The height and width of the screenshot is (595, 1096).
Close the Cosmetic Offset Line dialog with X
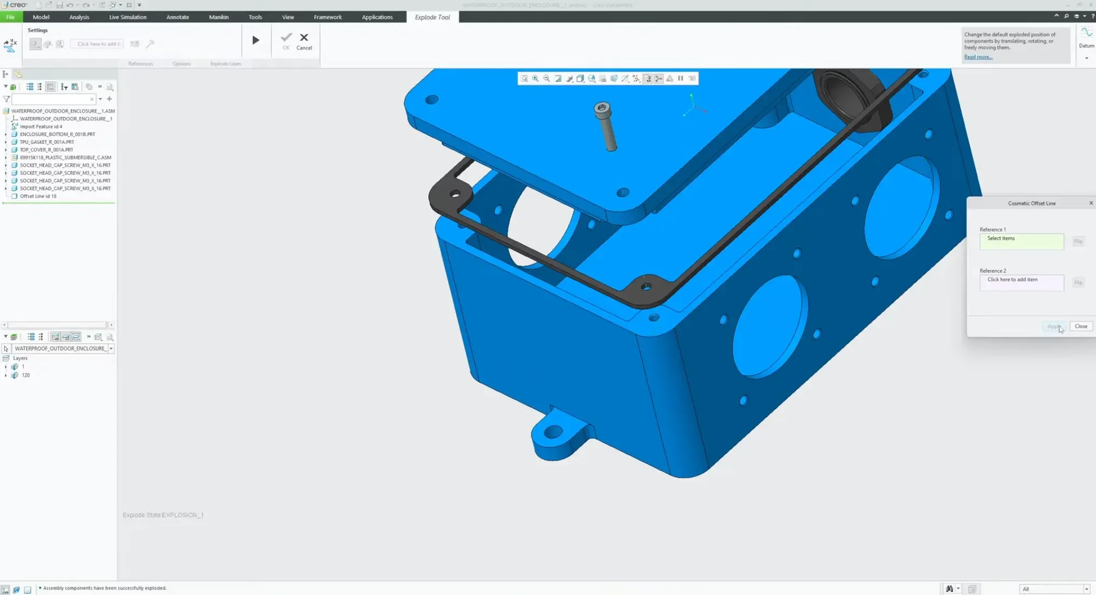coord(1091,203)
